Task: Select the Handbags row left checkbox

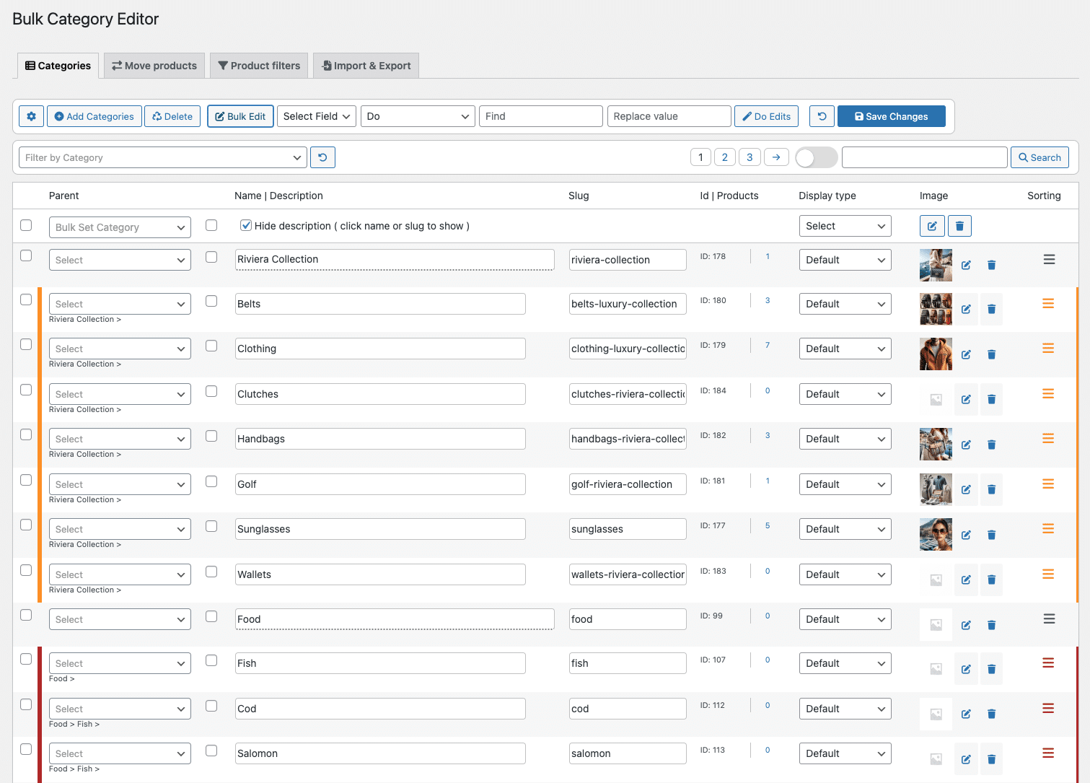Action: (x=26, y=434)
